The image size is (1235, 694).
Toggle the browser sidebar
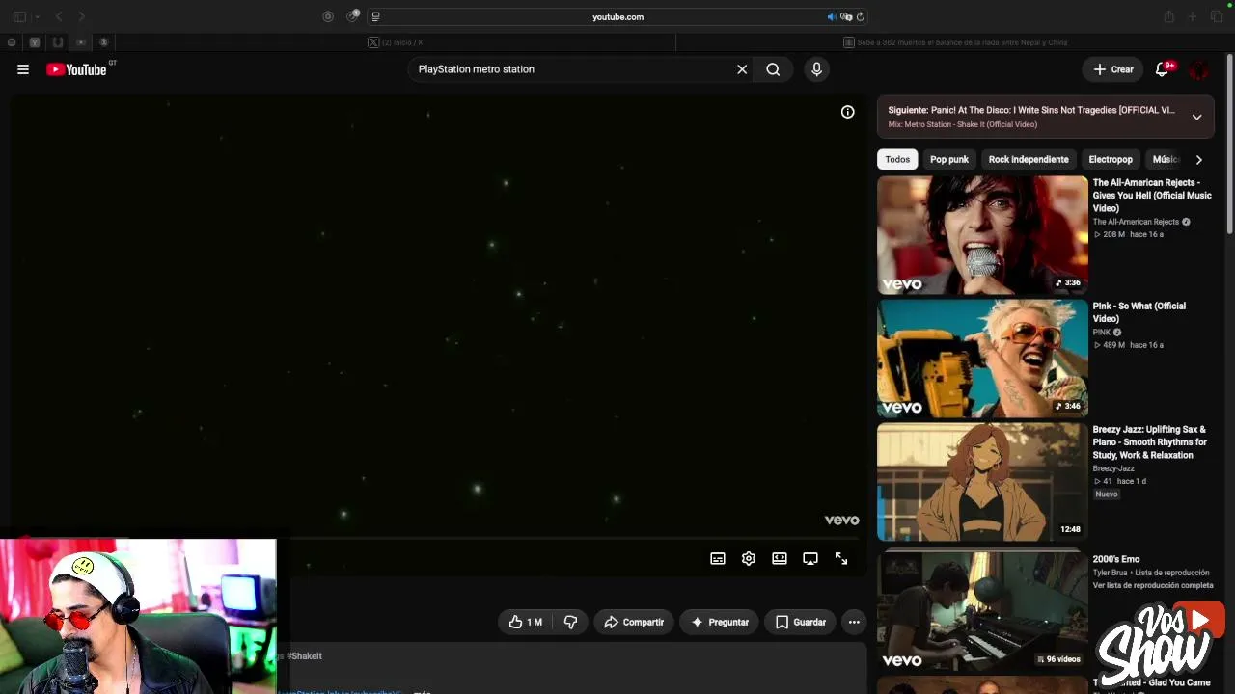pos(19,16)
